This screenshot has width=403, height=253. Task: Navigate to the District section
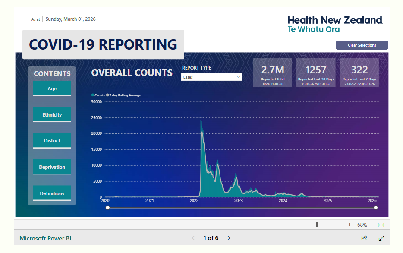click(x=52, y=141)
